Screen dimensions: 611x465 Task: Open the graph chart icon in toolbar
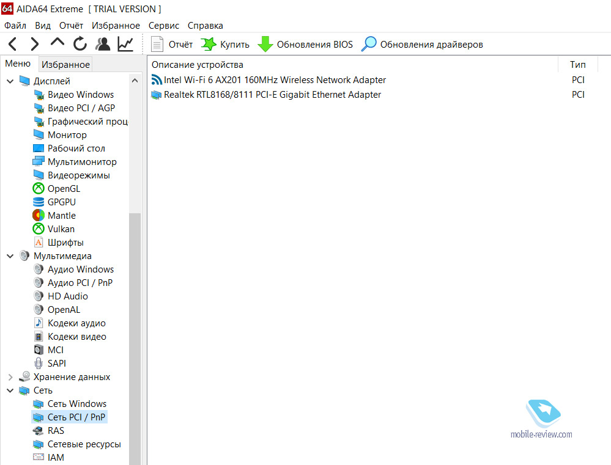pyautogui.click(x=125, y=44)
